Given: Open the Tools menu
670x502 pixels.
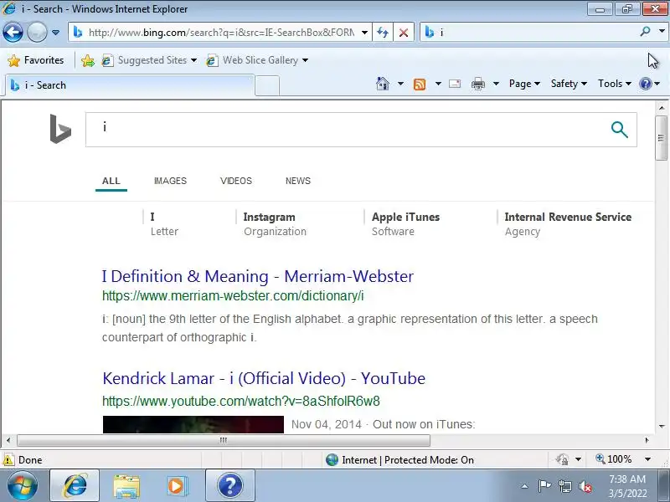Looking at the screenshot, I should pyautogui.click(x=615, y=84).
